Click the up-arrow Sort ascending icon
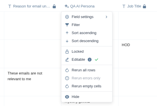The height and width of the screenshot is (106, 157). click(x=67, y=33)
